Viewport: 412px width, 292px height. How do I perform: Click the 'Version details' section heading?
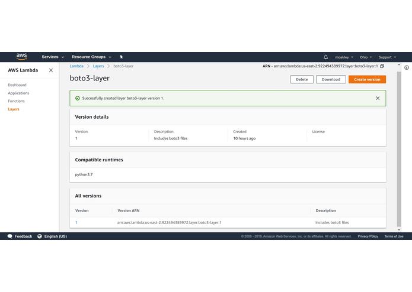coord(92,117)
